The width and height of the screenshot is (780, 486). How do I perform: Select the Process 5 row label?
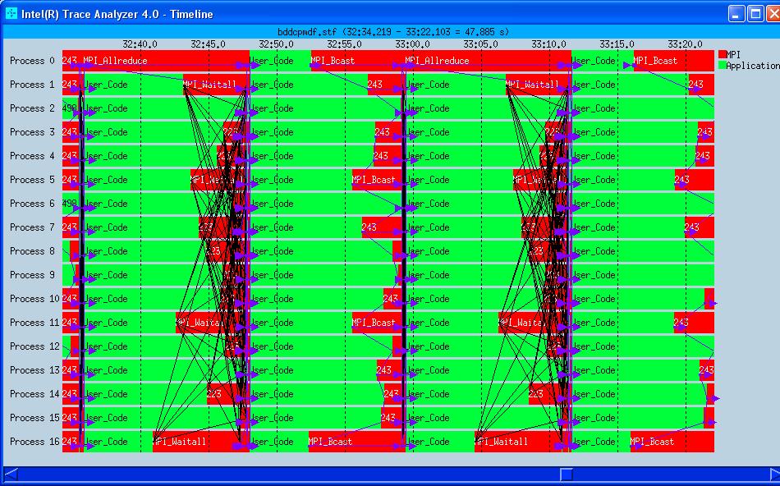(32, 180)
